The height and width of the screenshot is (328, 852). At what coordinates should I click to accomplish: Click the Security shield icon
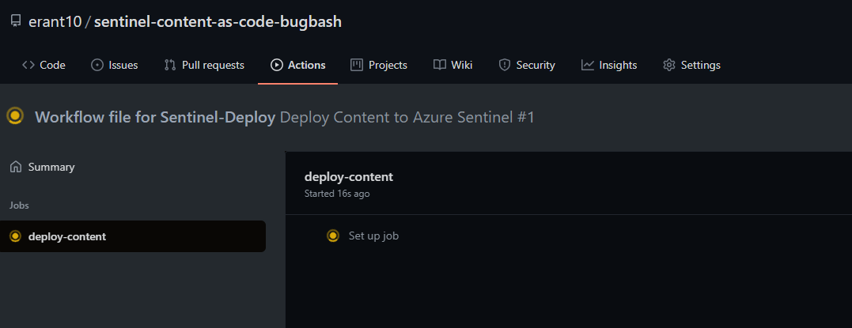(505, 65)
